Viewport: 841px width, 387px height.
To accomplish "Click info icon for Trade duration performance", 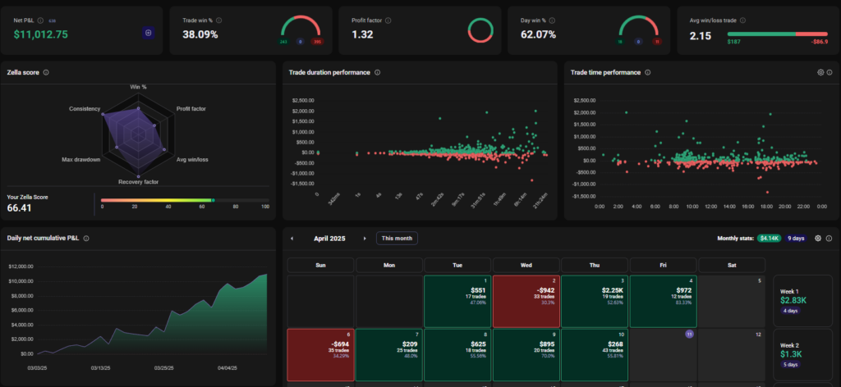I will [377, 72].
